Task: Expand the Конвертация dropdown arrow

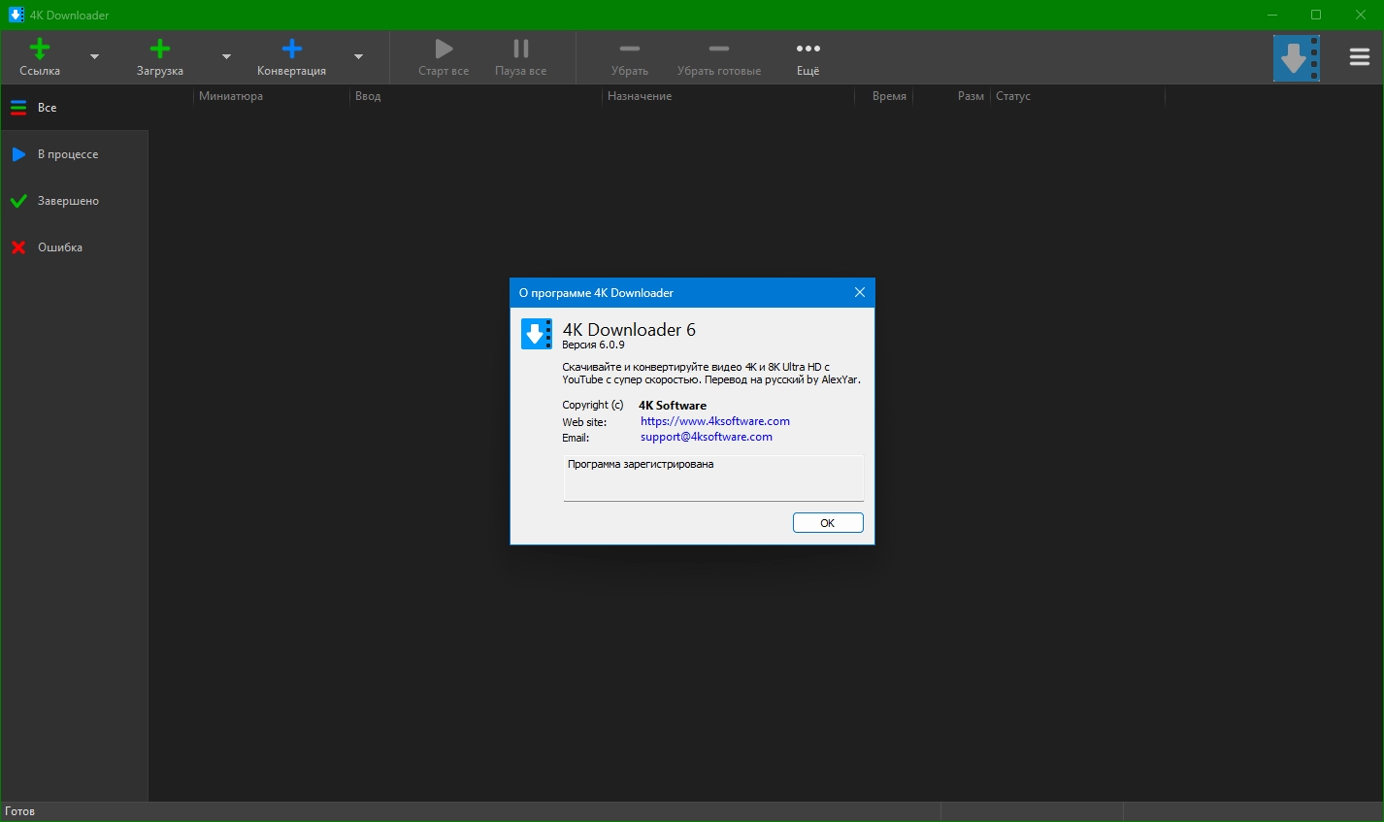Action: click(x=358, y=57)
